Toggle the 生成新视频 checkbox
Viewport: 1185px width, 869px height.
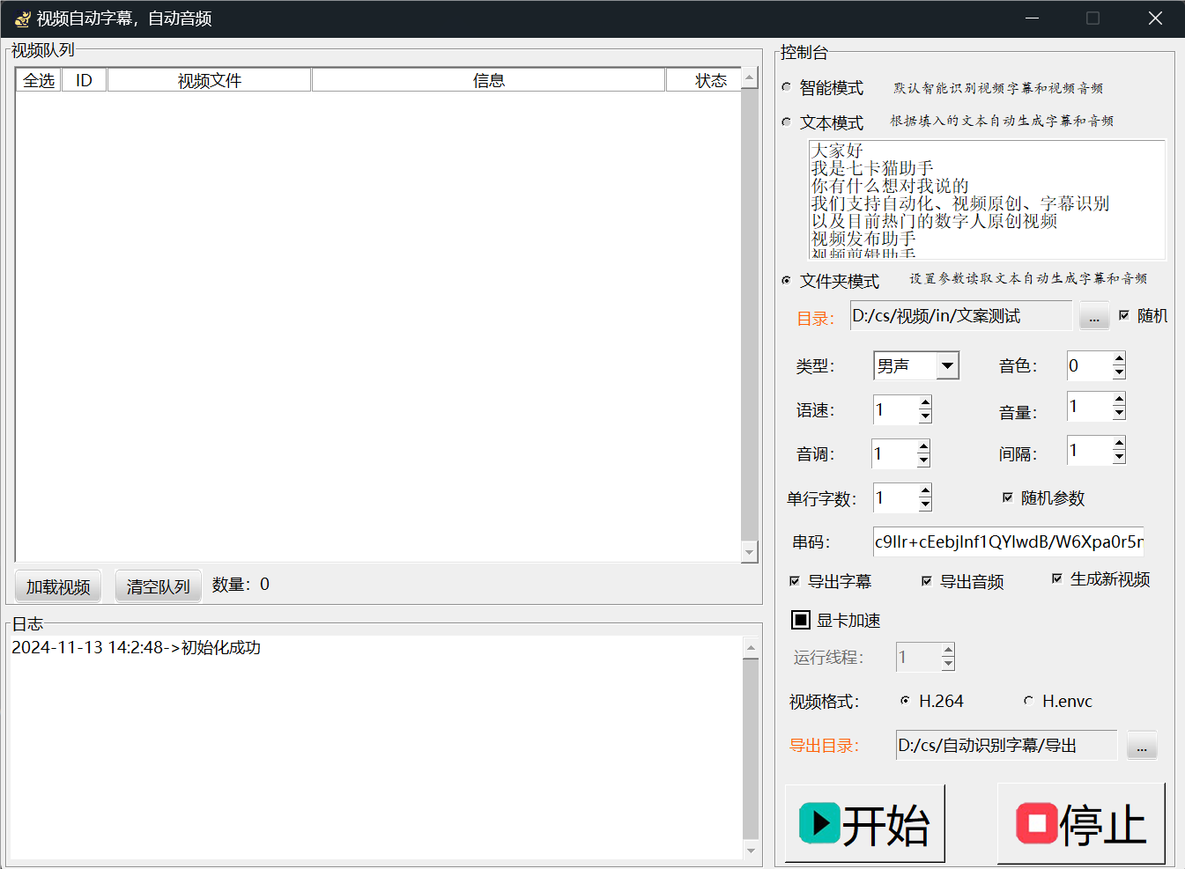pos(1057,578)
